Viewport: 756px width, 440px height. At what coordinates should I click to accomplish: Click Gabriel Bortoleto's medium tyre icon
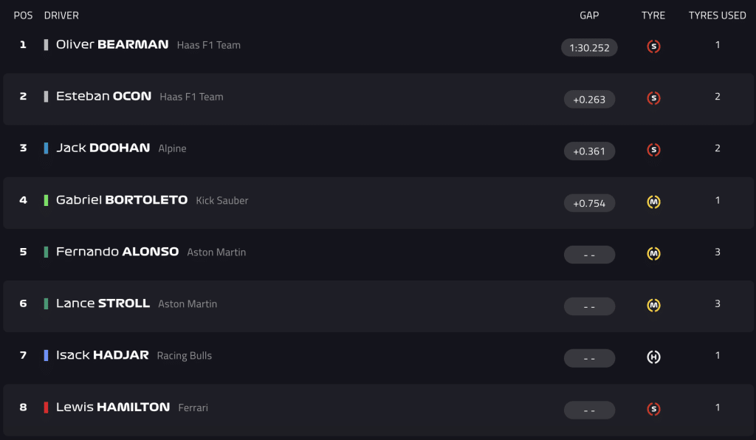[653, 202]
